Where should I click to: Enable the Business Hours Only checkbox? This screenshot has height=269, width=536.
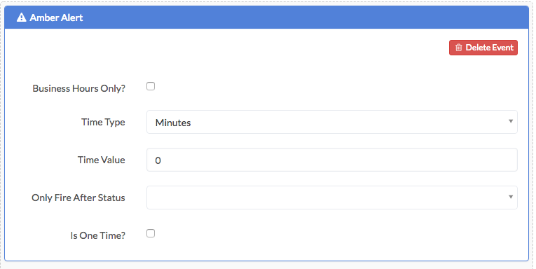click(151, 86)
